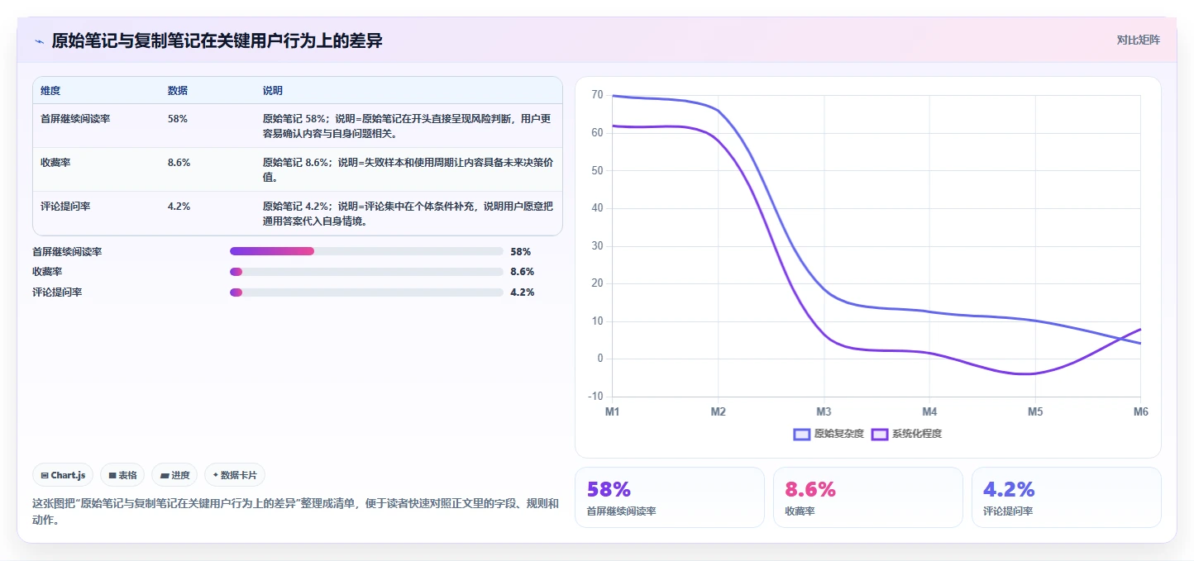The image size is (1194, 561).
Task: Click the -10 value on the y-axis
Action: pyautogui.click(x=595, y=397)
